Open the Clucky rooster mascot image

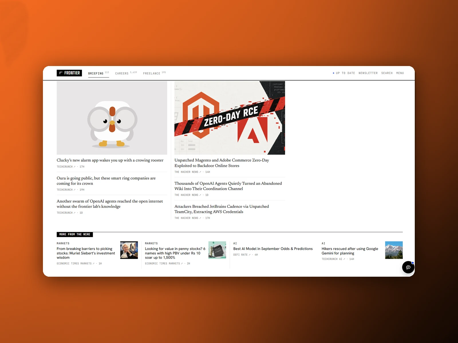tap(112, 118)
